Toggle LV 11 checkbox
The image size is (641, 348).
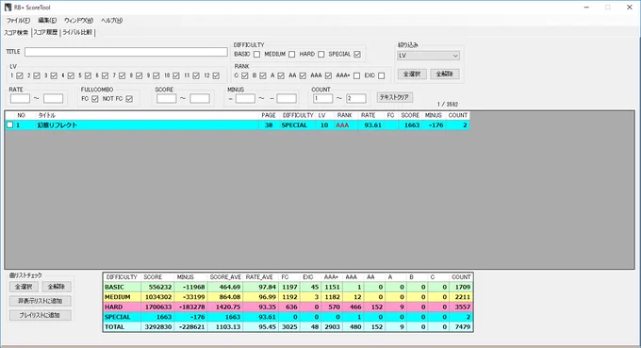(x=196, y=75)
